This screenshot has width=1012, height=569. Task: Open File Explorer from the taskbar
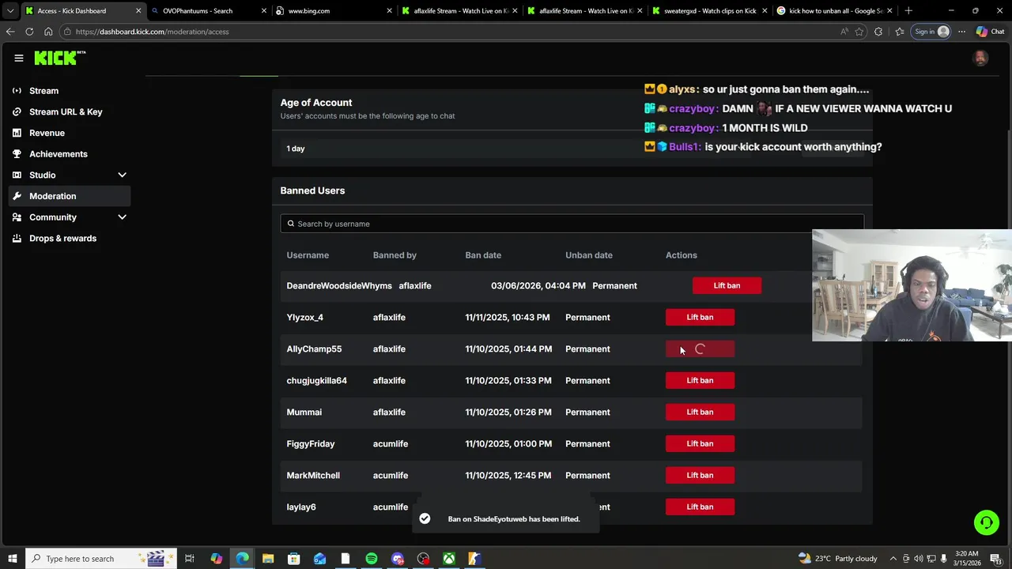point(268,559)
